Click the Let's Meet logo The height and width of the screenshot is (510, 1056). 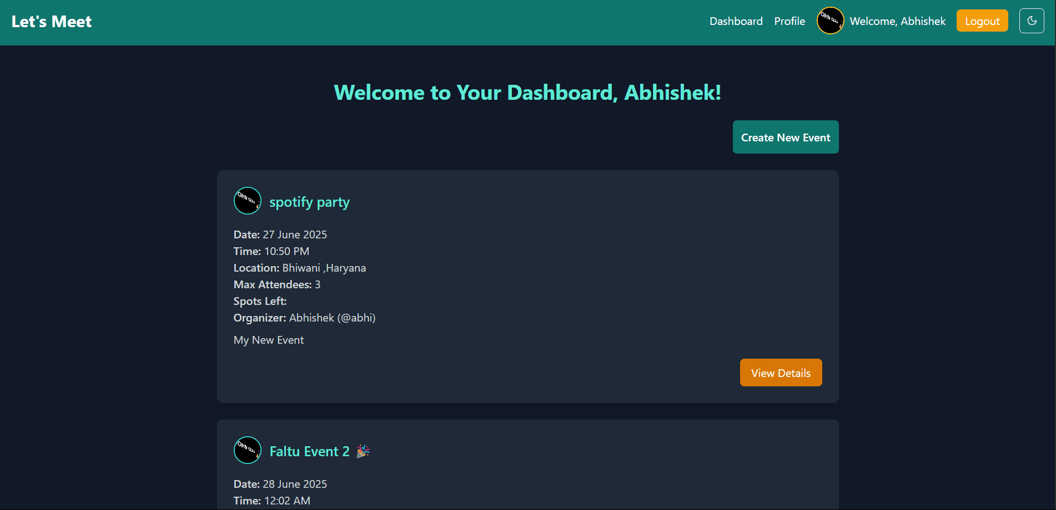tap(52, 22)
